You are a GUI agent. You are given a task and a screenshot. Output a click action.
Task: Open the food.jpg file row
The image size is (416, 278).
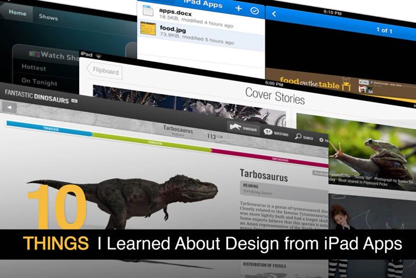pyautogui.click(x=201, y=34)
